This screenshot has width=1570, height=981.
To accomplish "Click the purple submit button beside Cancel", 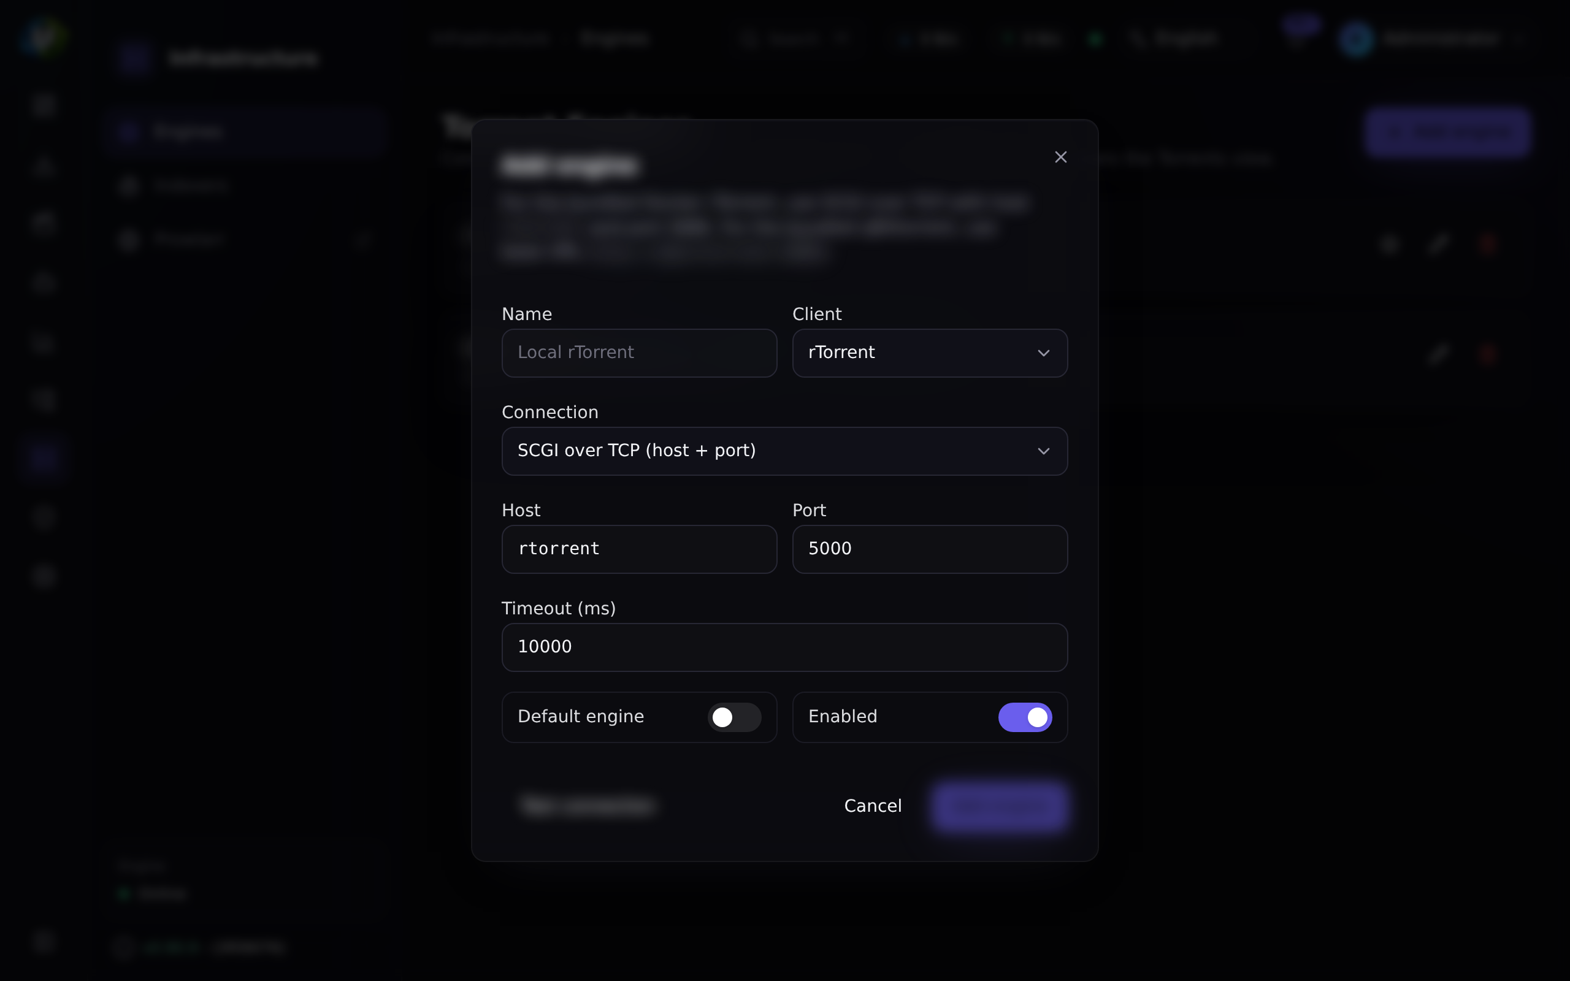I will click(1000, 806).
